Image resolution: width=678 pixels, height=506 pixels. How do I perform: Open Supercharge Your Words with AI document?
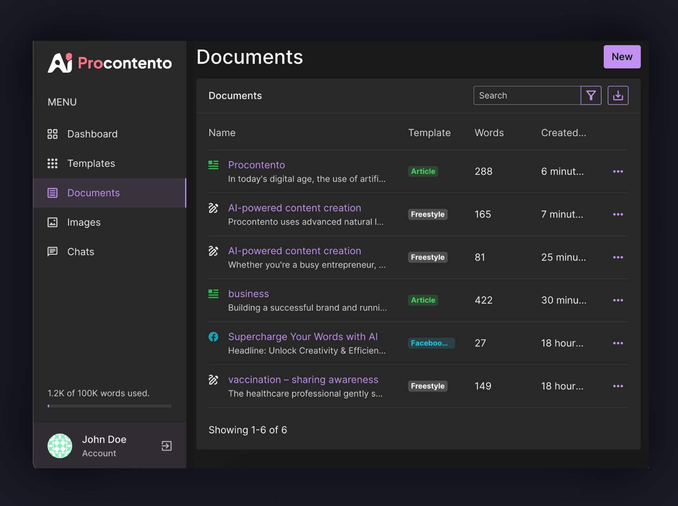pyautogui.click(x=303, y=337)
